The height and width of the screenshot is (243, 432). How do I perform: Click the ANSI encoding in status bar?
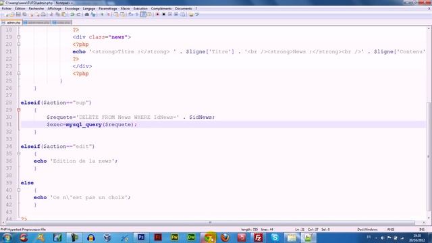(391, 230)
